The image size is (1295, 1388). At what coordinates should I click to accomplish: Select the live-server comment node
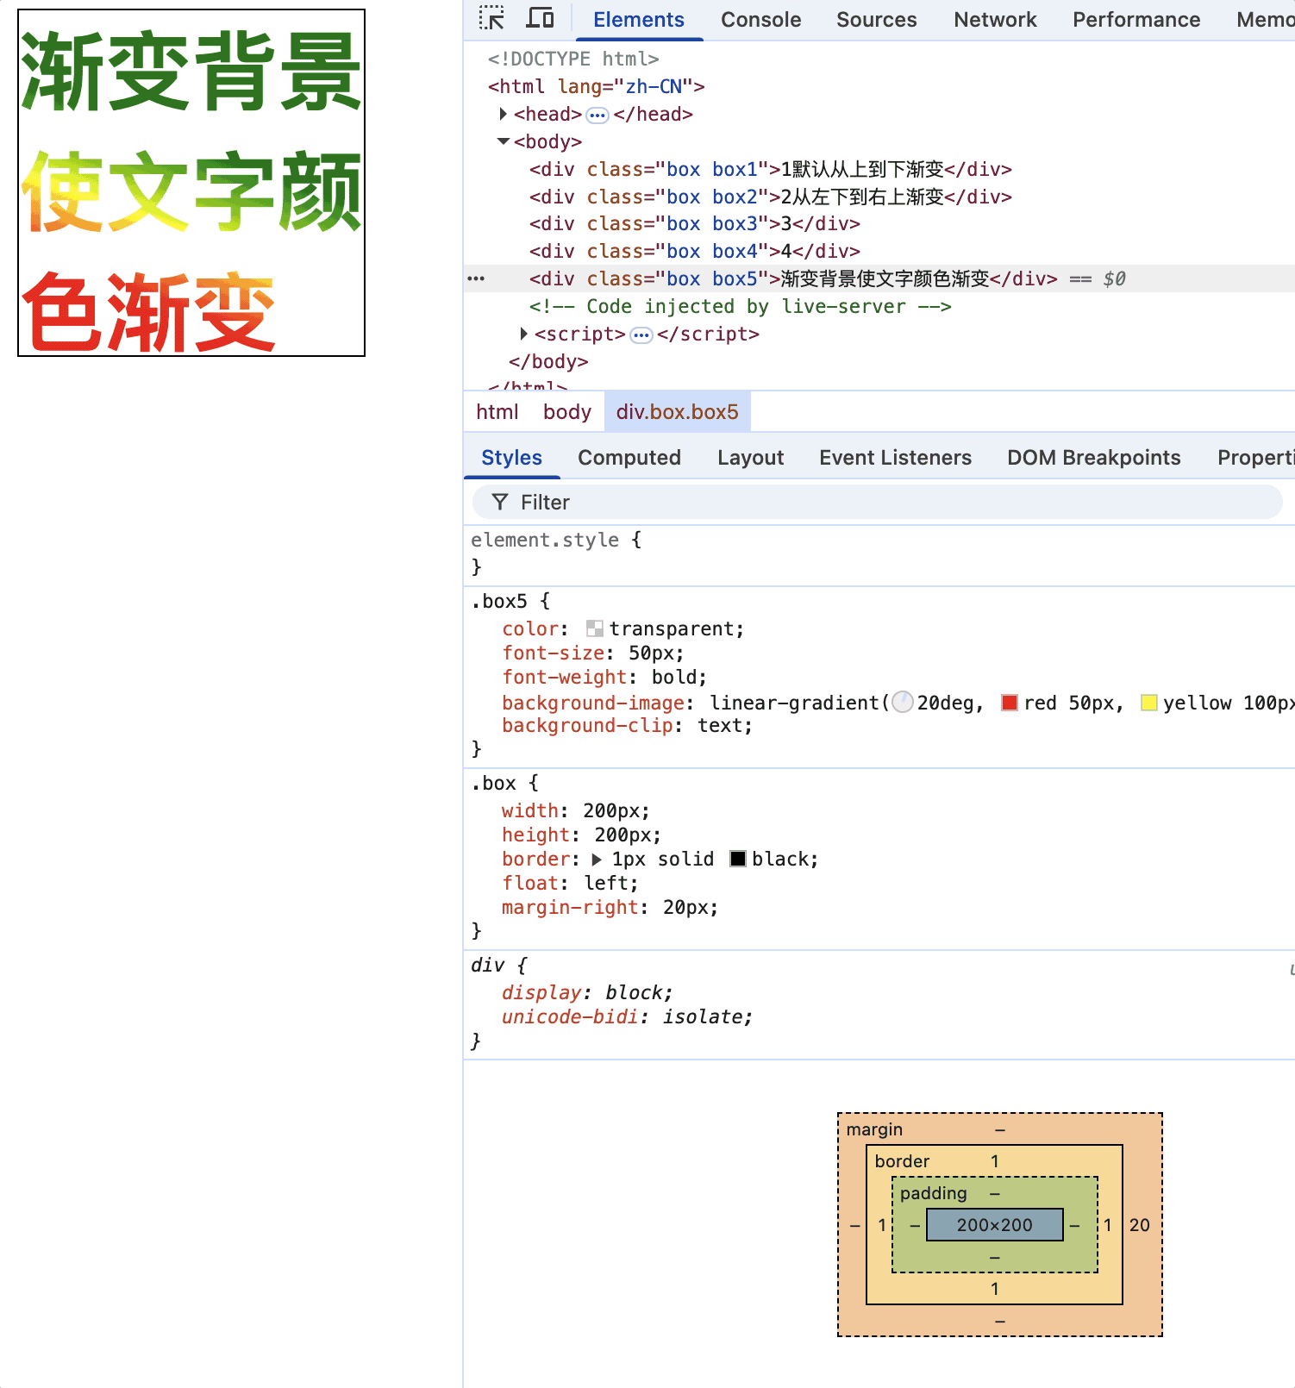point(741,306)
